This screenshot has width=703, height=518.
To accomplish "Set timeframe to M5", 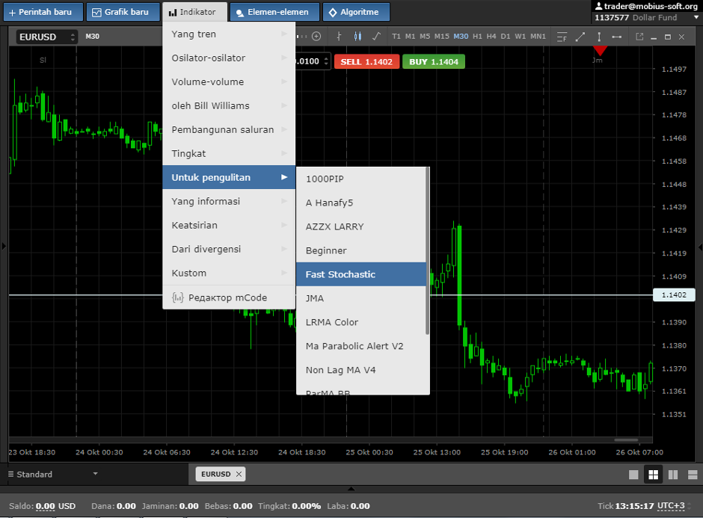I will point(425,37).
